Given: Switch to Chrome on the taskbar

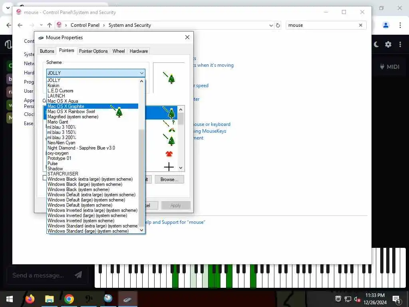Looking at the screenshot, I should click(x=69, y=299).
